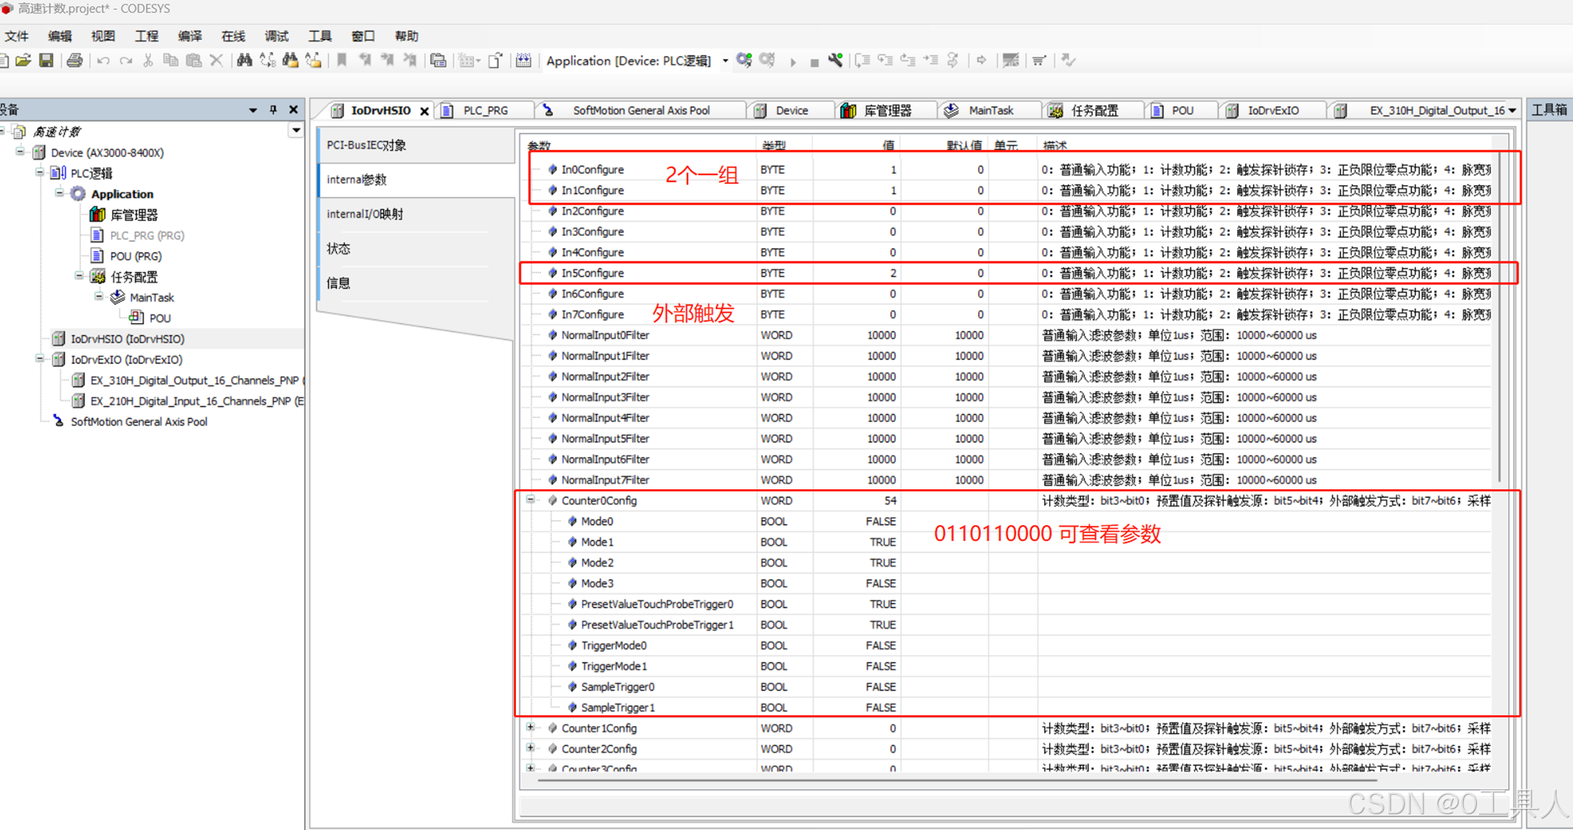Open the 调试 menu
Screen dimensions: 1573x830
pyautogui.click(x=276, y=36)
